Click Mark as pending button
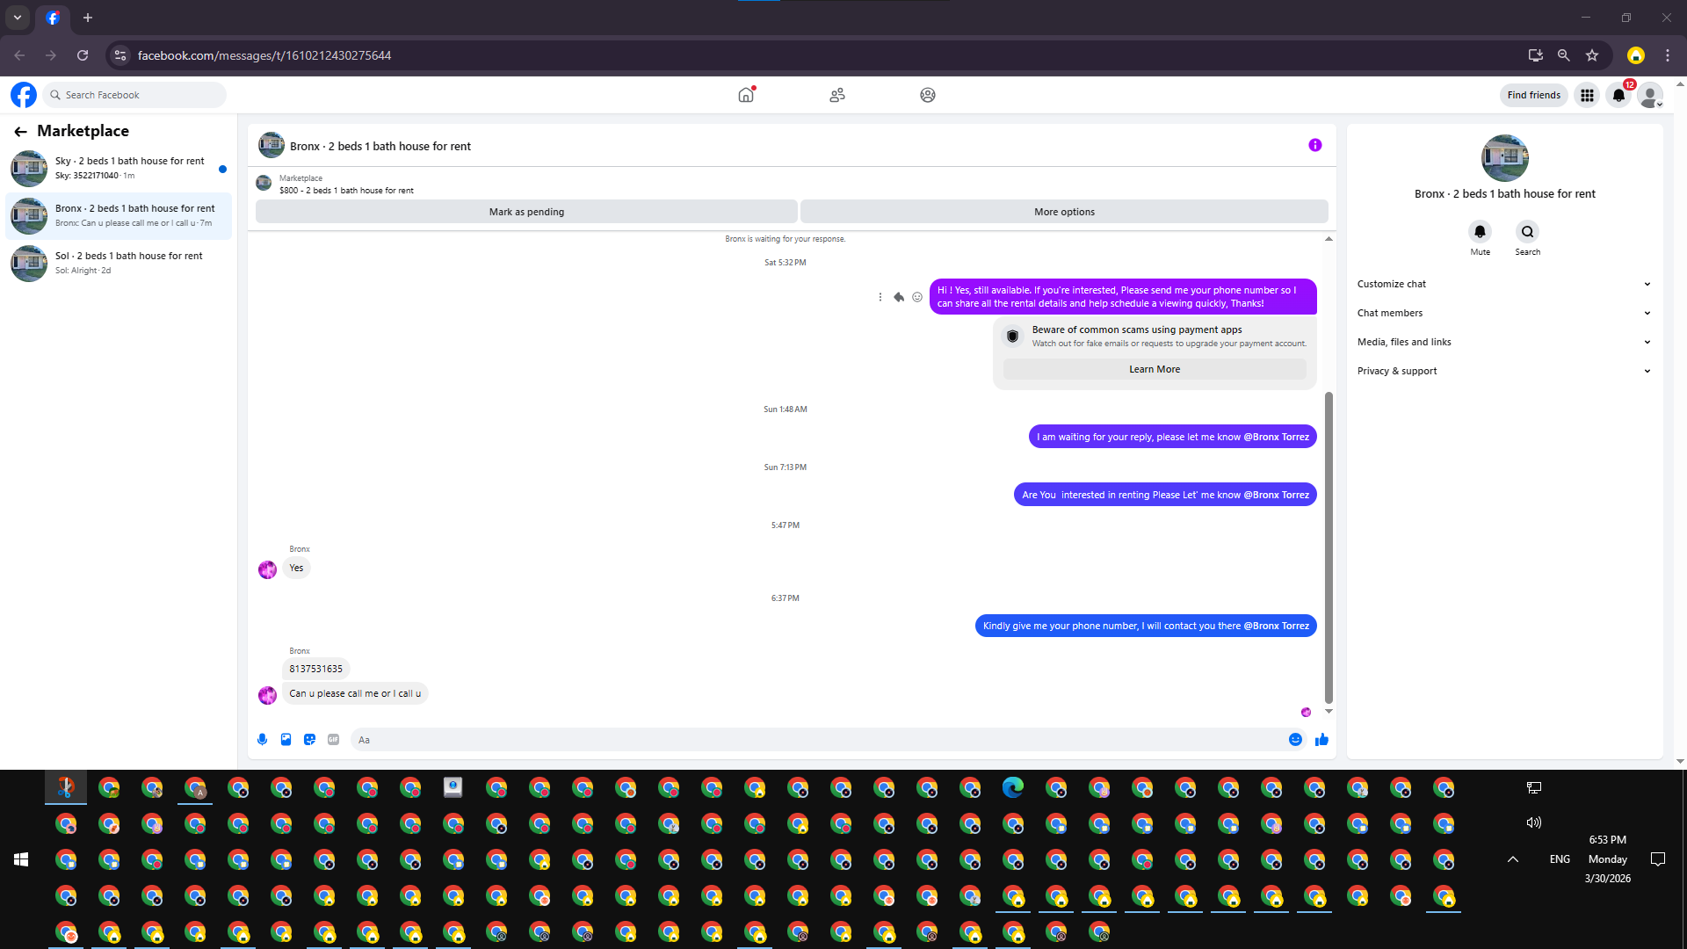 click(x=526, y=212)
